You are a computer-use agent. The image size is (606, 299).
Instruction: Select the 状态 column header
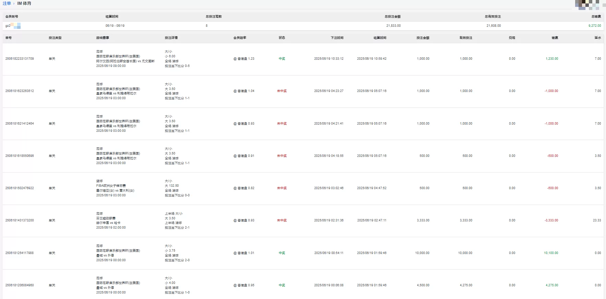tap(282, 38)
